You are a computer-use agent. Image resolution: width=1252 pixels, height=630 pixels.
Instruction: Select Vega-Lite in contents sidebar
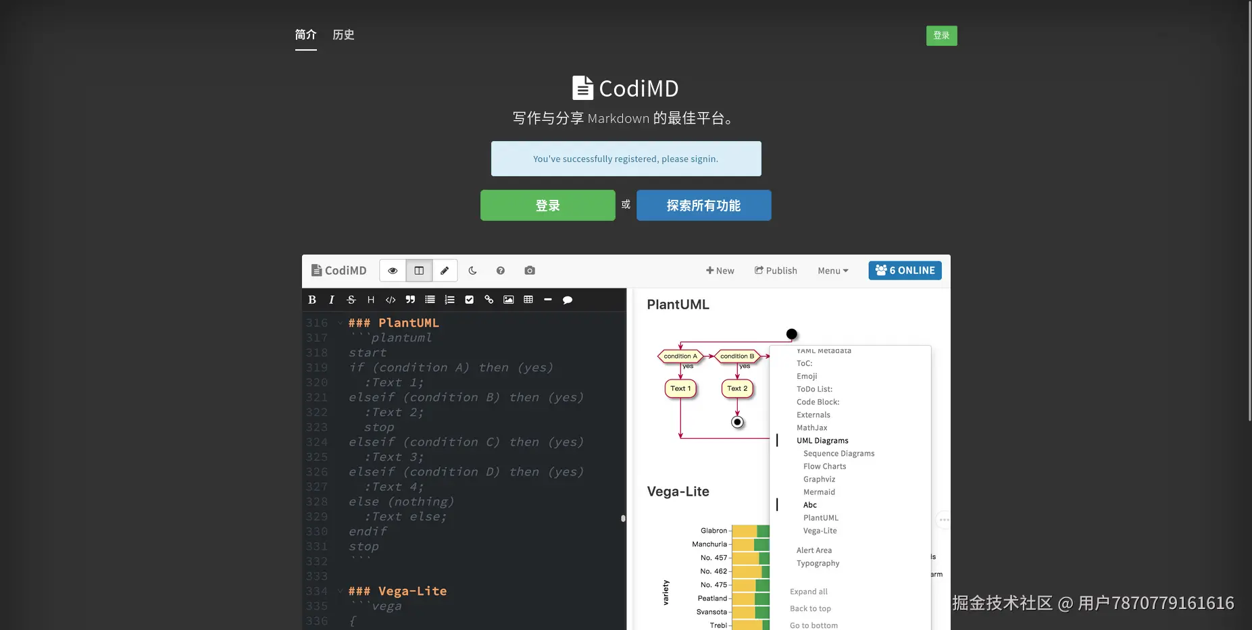[820, 531]
